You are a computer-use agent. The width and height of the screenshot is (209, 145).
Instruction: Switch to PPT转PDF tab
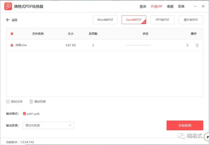point(162,20)
